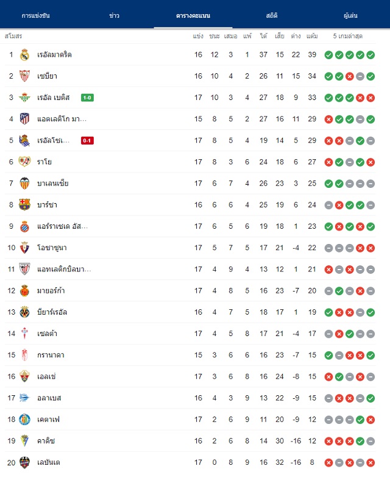Sort by the แต้ม column header
Image resolution: width=390 pixels, height=480 pixels.
(312, 36)
